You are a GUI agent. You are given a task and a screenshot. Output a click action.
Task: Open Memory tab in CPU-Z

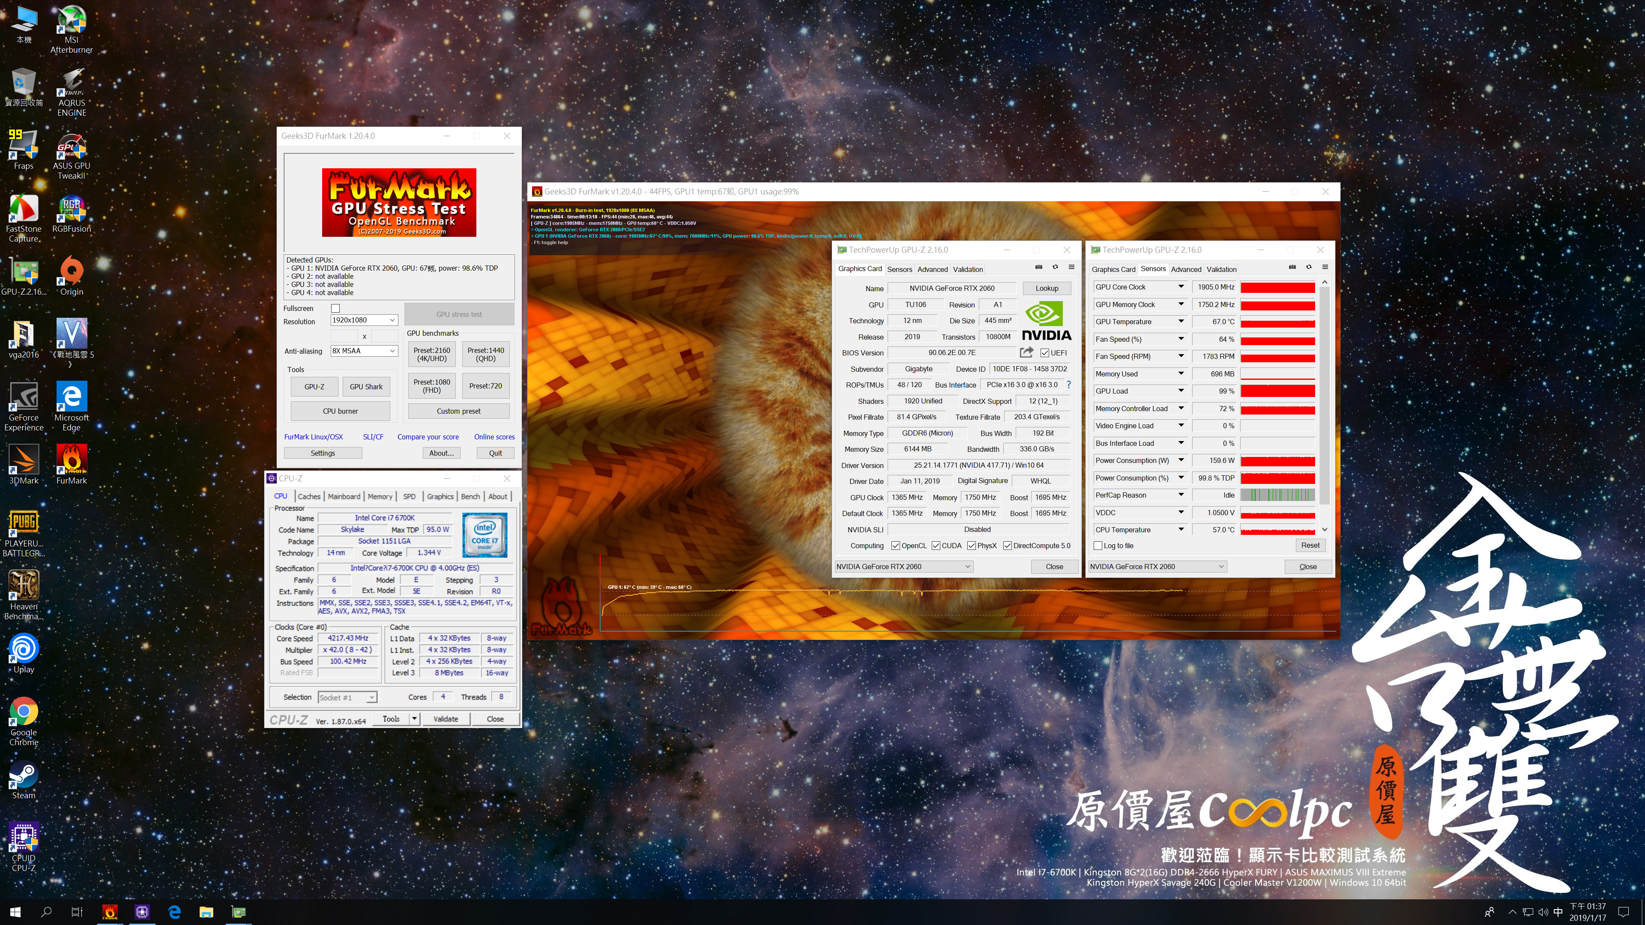tap(380, 497)
